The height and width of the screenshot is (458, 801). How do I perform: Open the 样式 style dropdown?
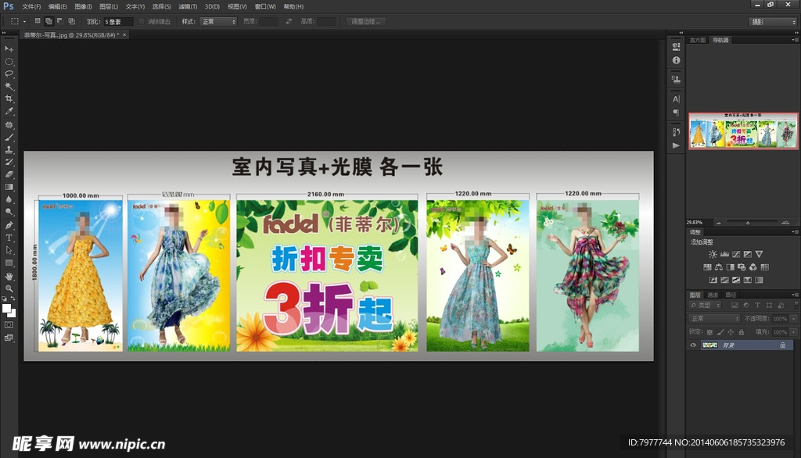218,21
